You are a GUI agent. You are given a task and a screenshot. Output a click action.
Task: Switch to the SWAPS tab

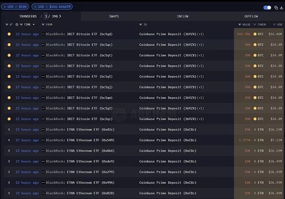(114, 16)
